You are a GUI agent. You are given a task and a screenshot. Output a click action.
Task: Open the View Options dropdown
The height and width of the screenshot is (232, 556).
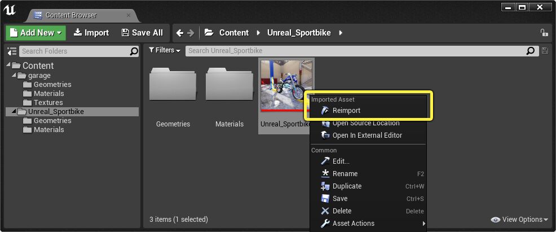[x=520, y=220]
